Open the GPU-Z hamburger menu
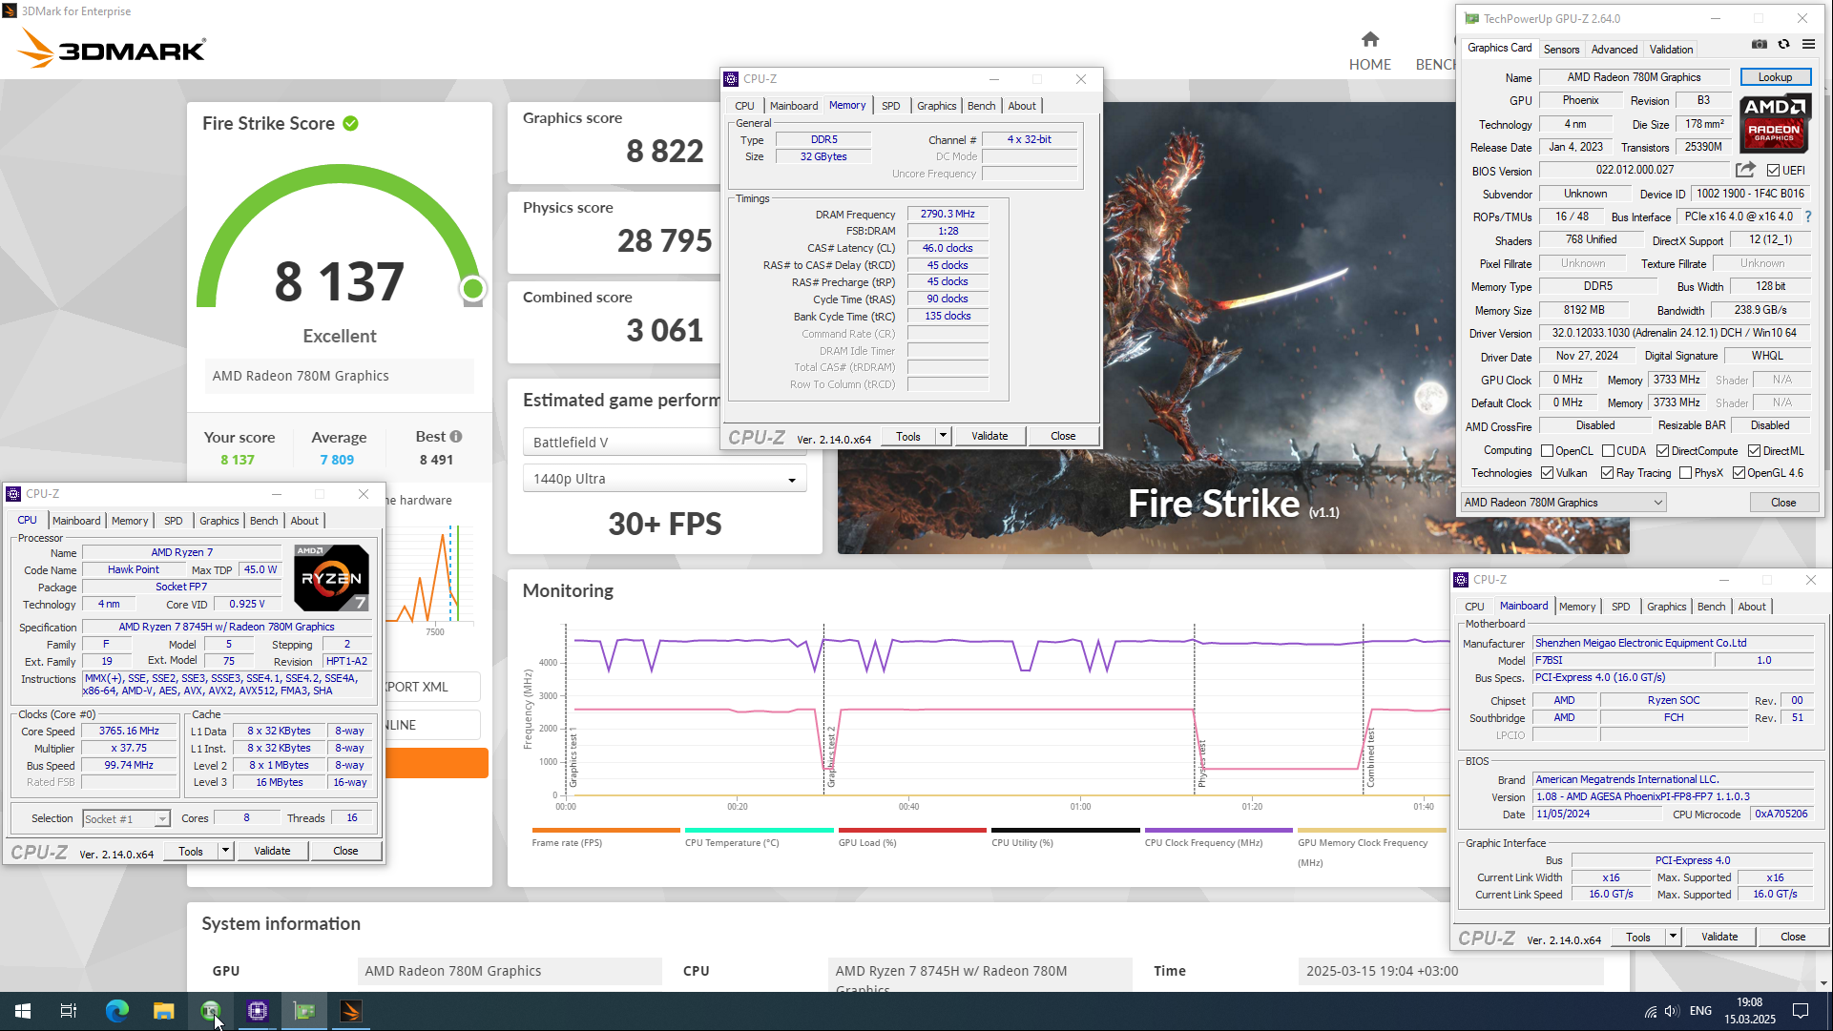The width and height of the screenshot is (1833, 1031). point(1808,44)
